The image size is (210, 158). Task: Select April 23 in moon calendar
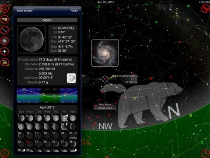coord(30,144)
